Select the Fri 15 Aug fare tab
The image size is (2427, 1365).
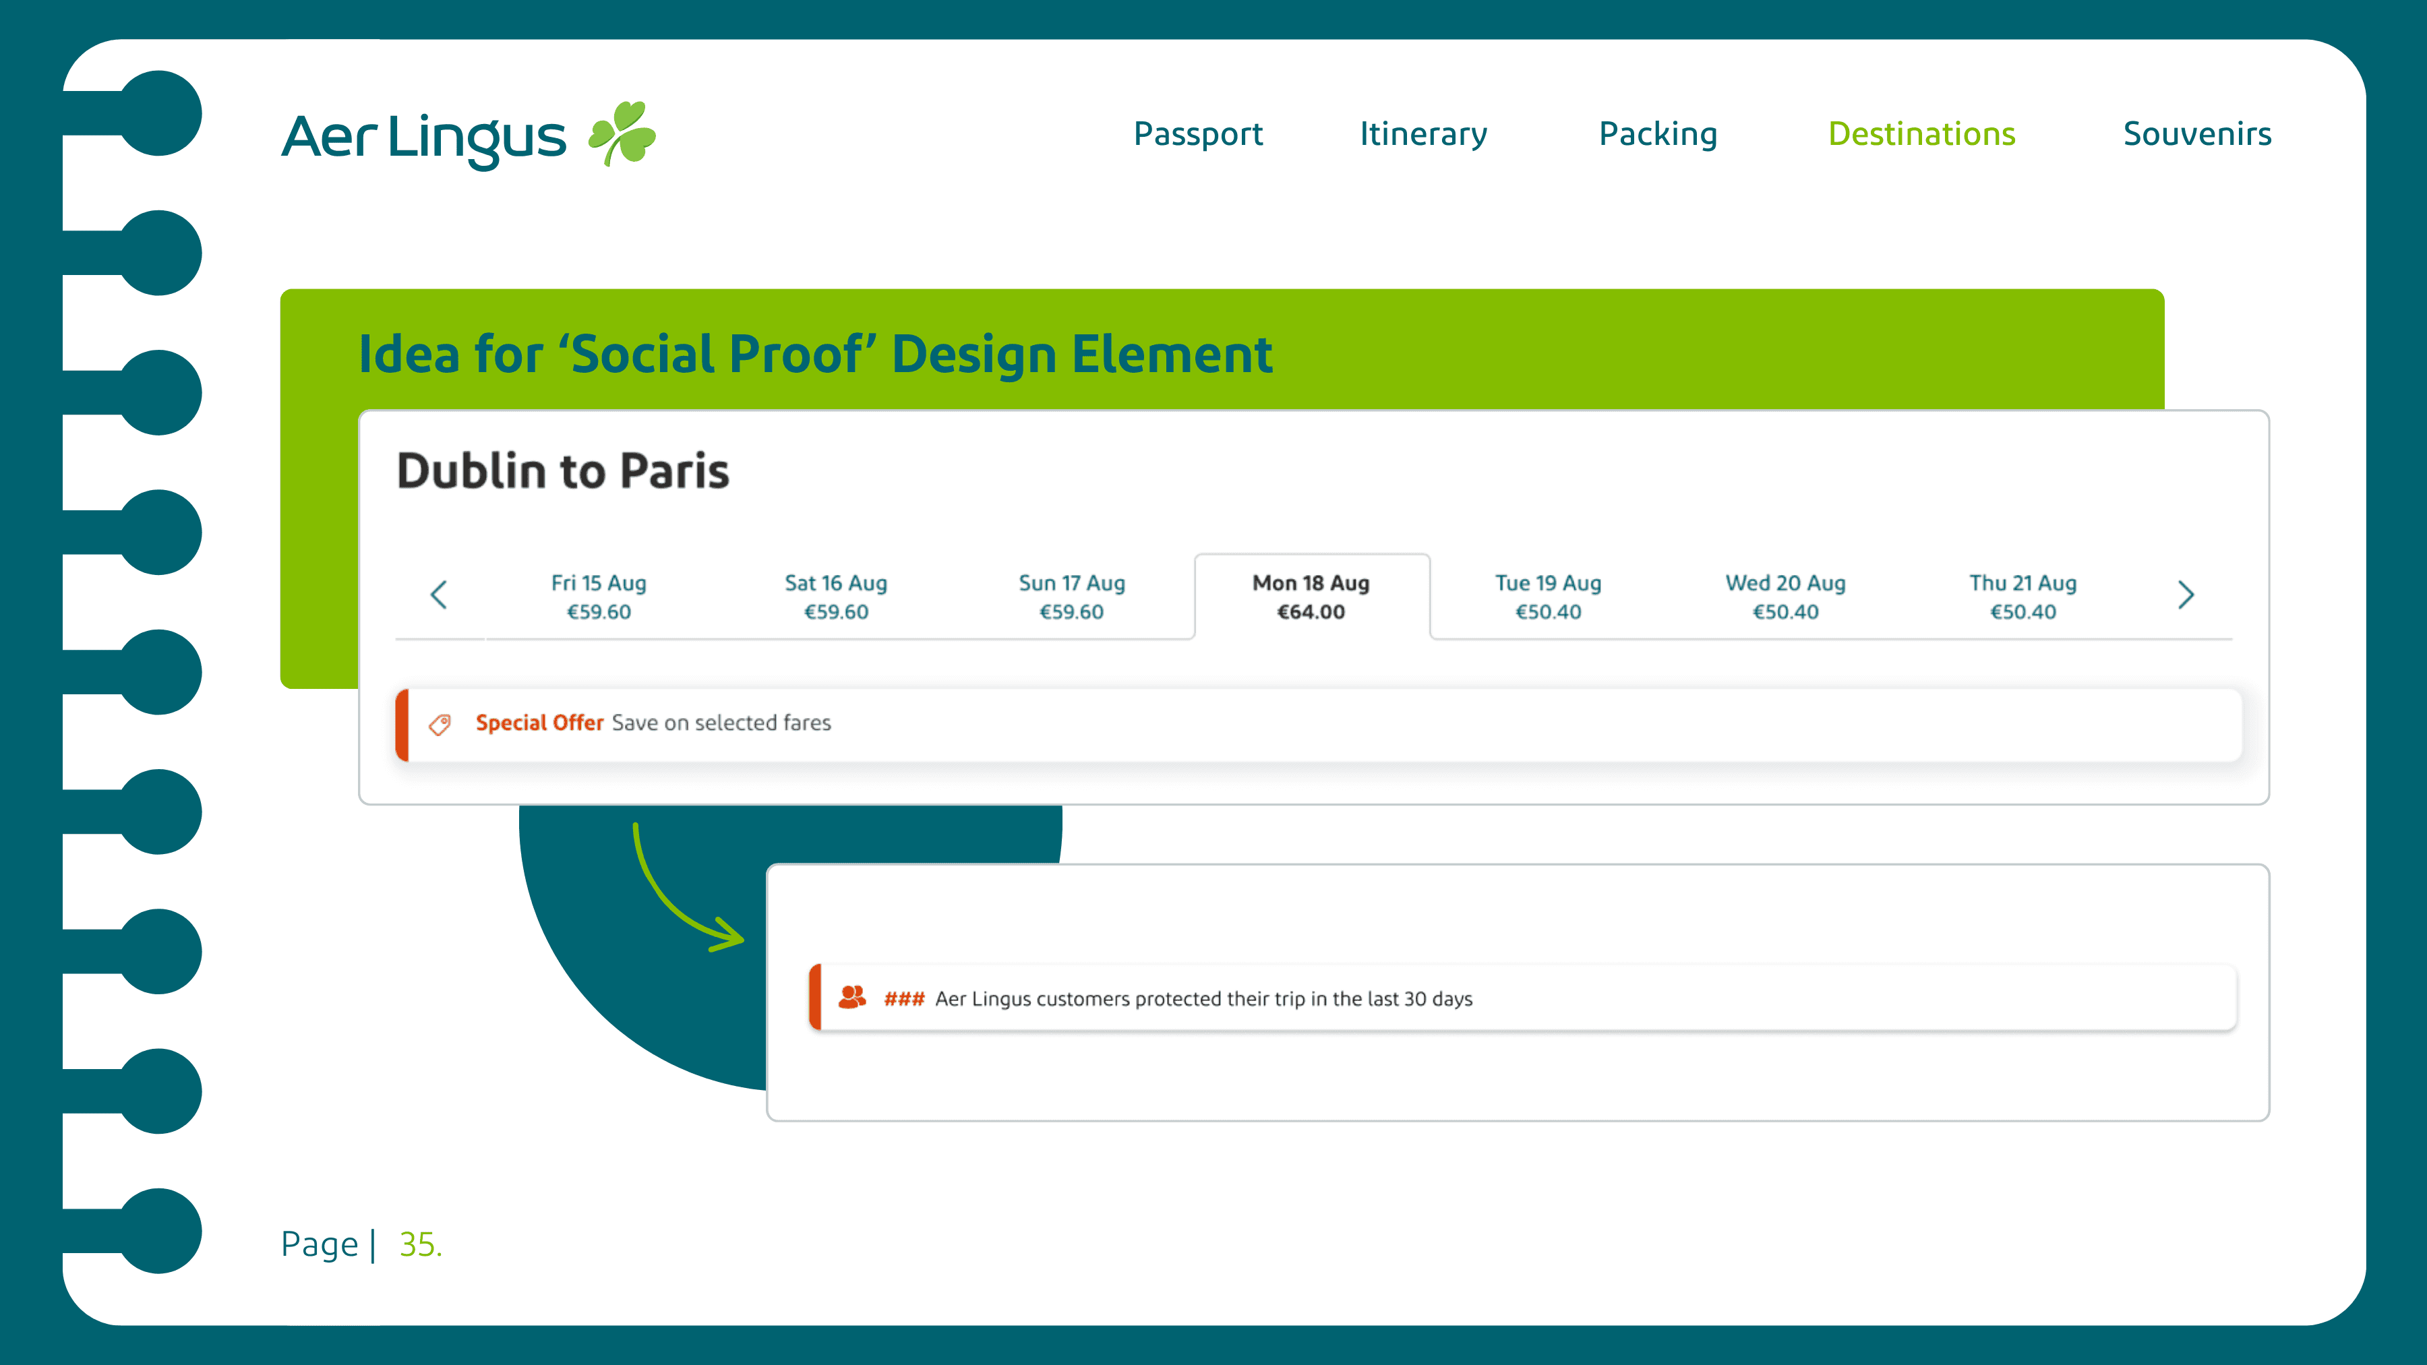click(598, 597)
